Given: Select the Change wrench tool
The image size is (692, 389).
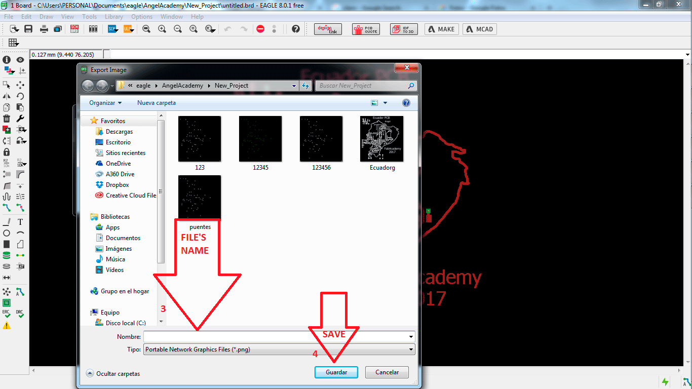Looking at the screenshot, I should (x=20, y=119).
